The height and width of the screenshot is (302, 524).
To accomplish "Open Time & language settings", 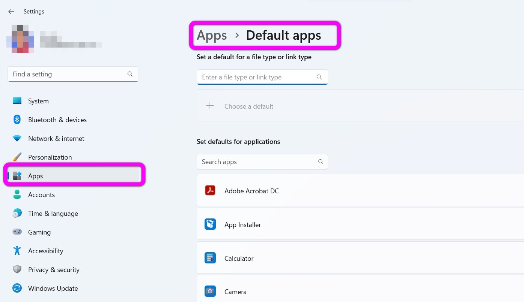I will coord(53,213).
